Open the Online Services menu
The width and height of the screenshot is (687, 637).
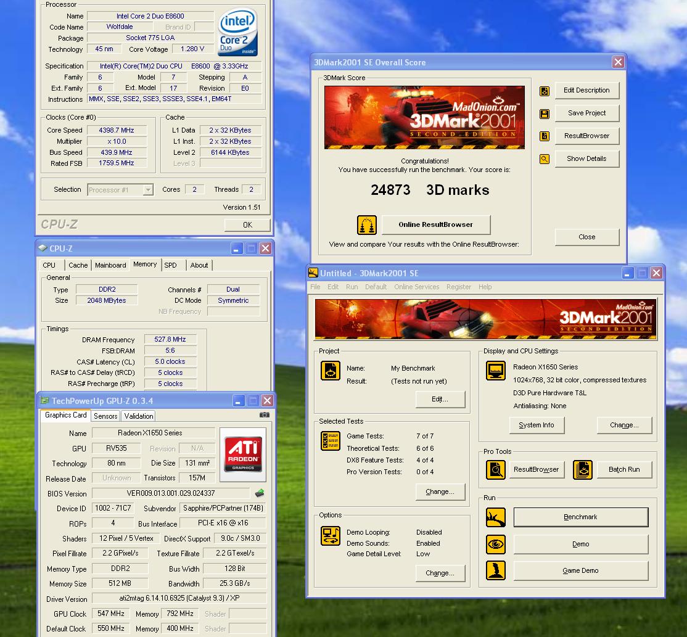click(417, 287)
